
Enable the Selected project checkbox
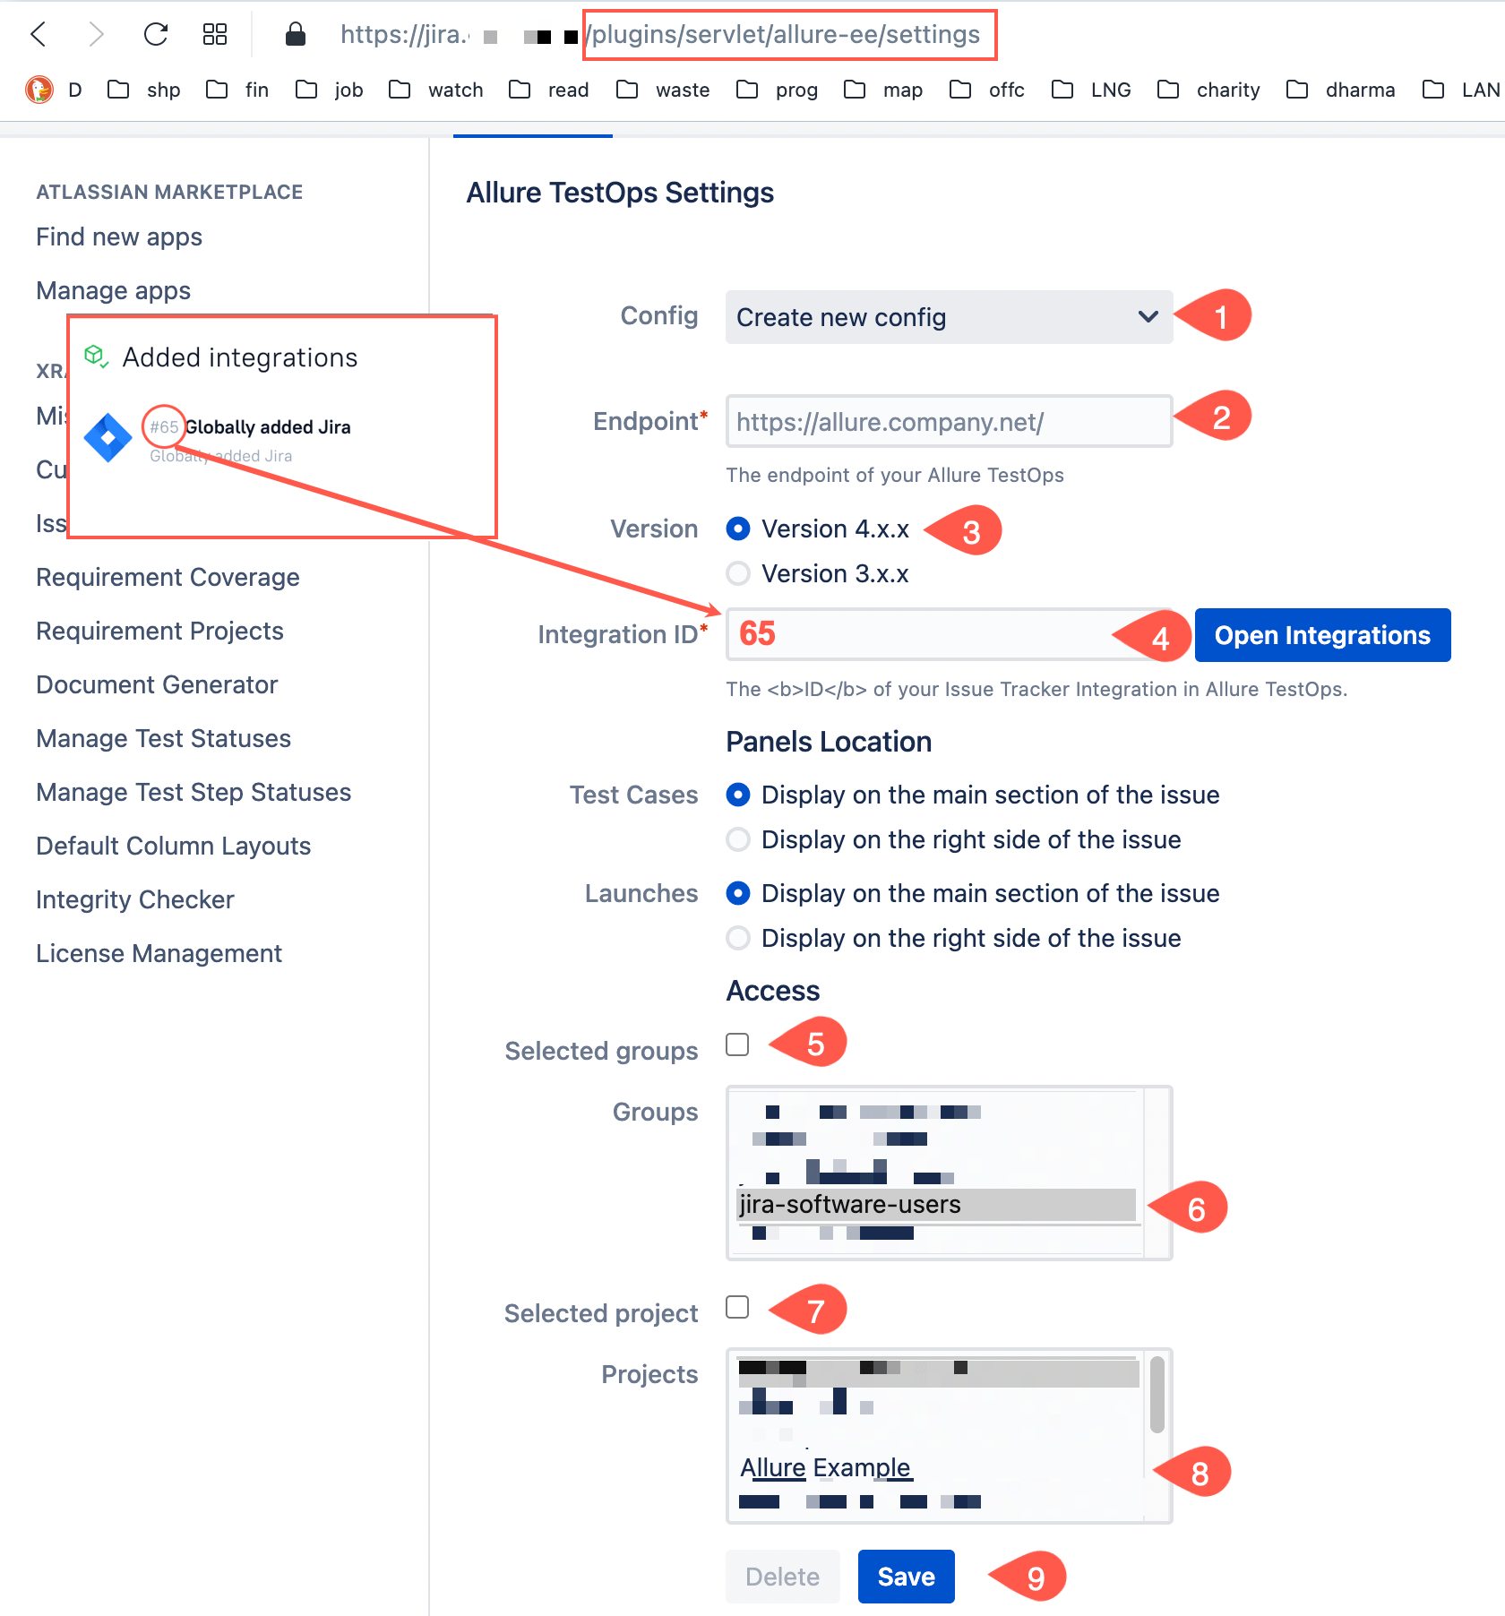(x=737, y=1307)
